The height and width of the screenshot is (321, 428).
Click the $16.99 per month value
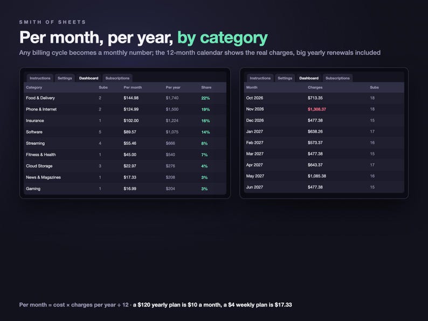pos(130,189)
